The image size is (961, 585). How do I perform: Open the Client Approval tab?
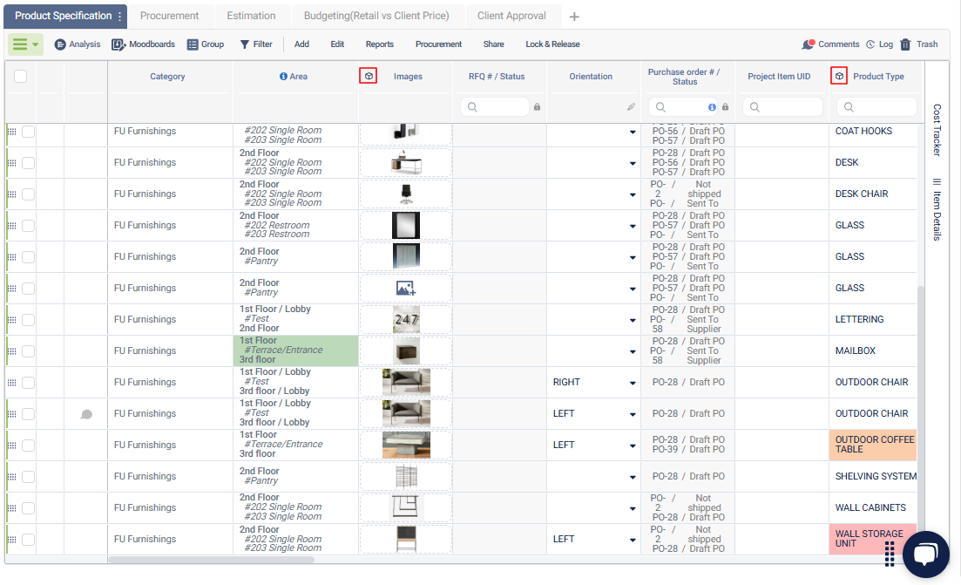[511, 16]
